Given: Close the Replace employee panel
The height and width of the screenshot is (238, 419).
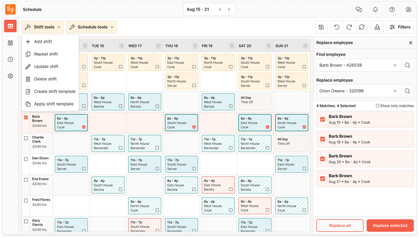Looking at the screenshot, I should pyautogui.click(x=411, y=43).
